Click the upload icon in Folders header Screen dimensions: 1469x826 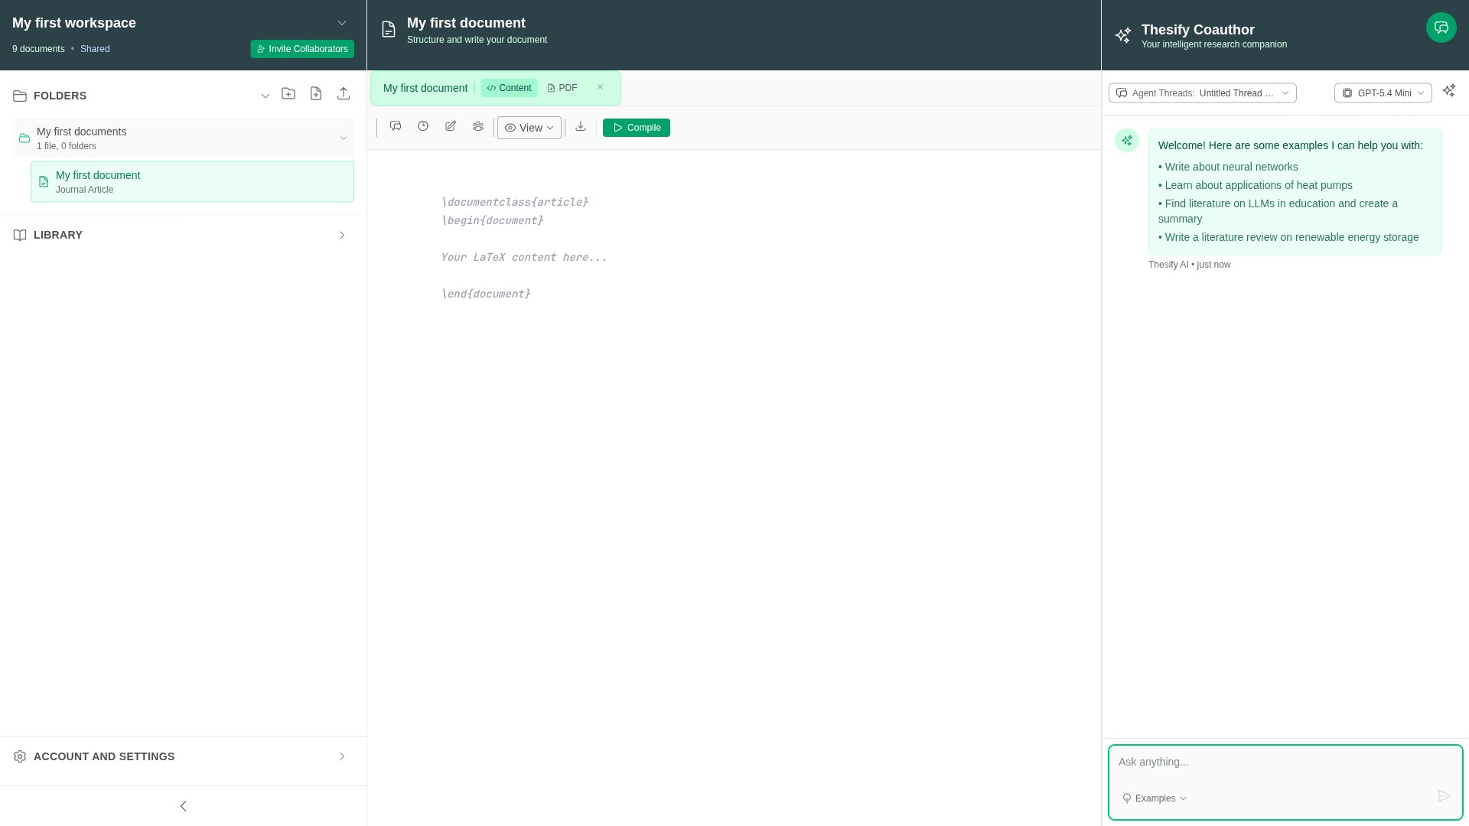tap(344, 93)
